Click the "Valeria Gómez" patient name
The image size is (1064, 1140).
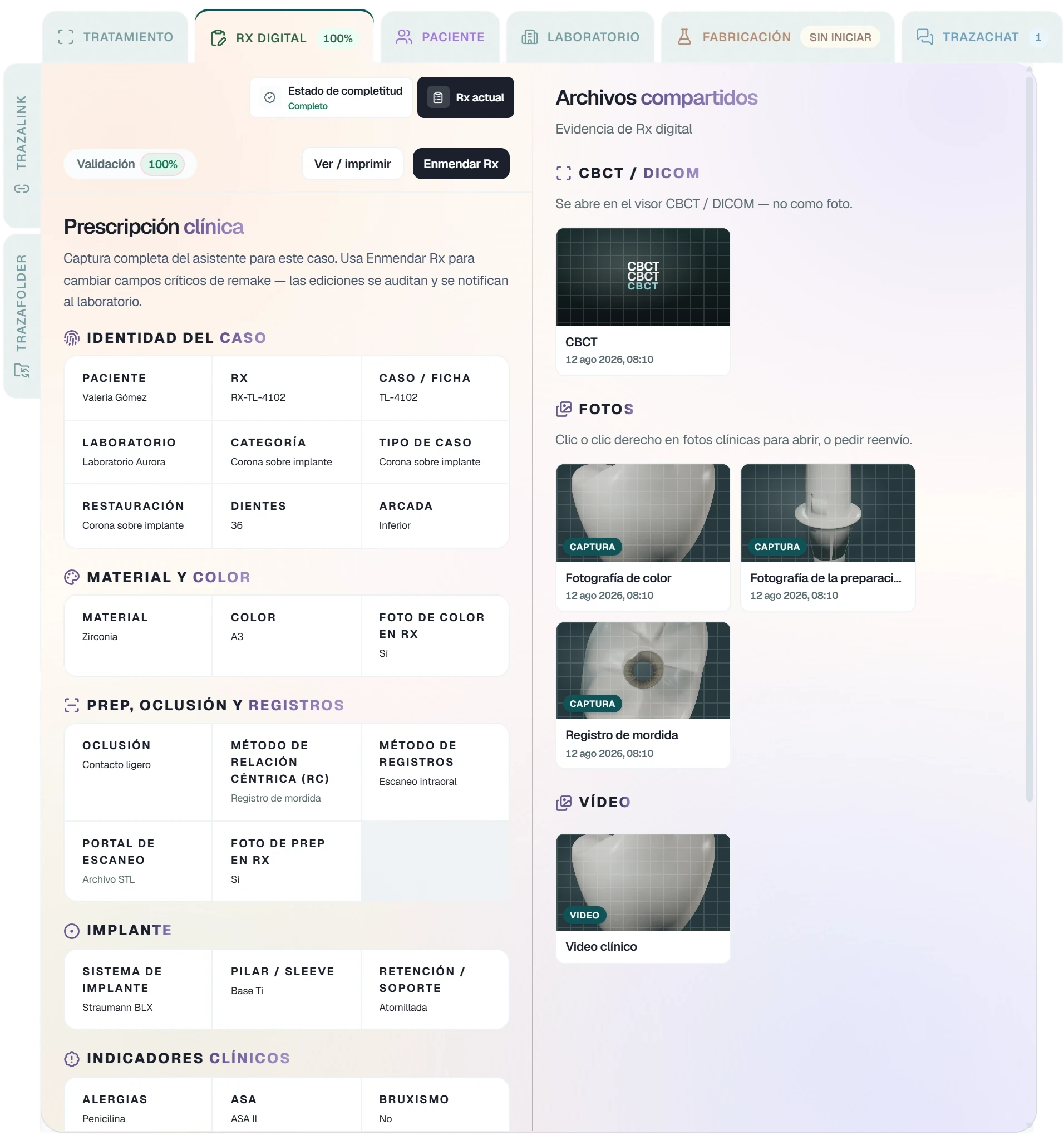115,397
